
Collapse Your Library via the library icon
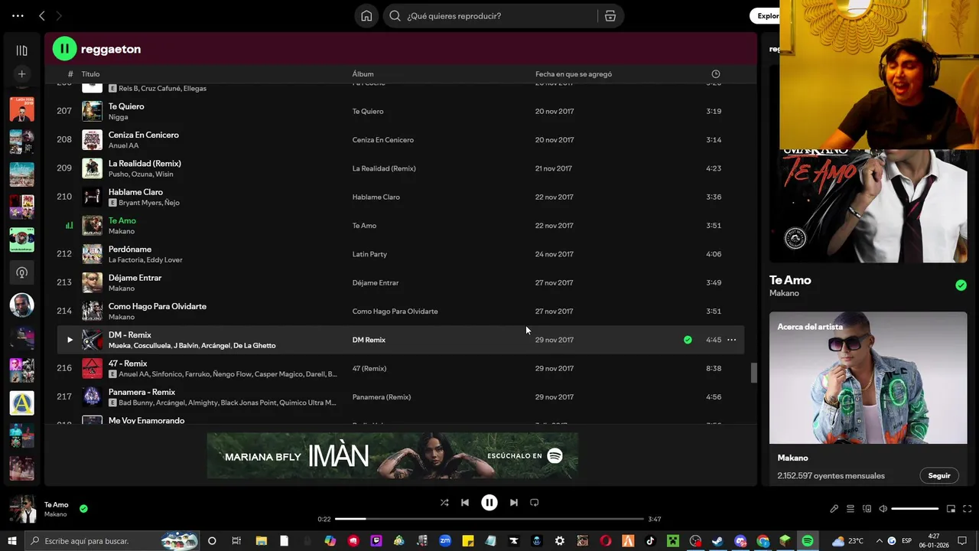coord(21,51)
